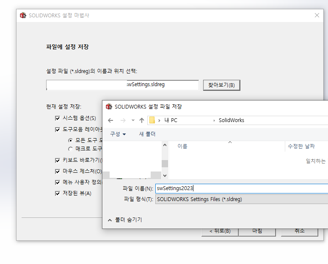Click navigation pane scroll down arrow
Image resolution: width=328 pixels, height=264 pixels.
165,176
